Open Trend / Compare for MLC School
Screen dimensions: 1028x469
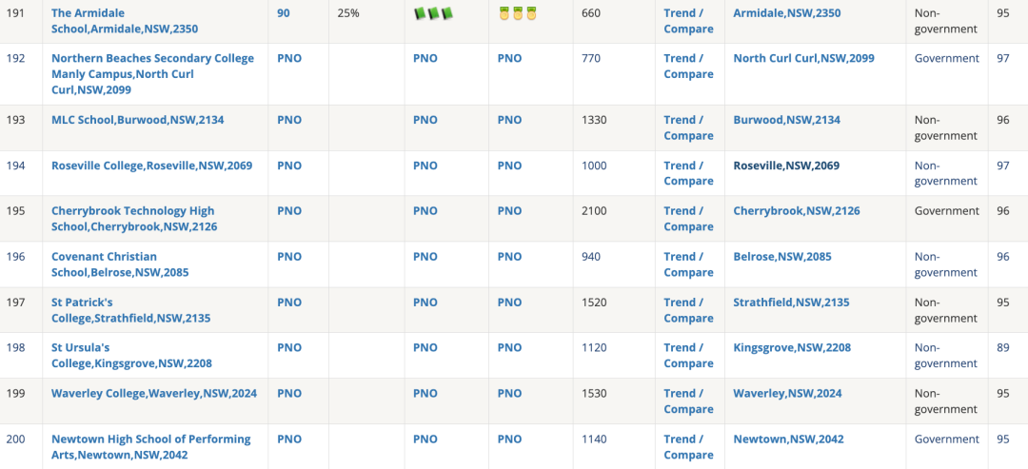click(x=688, y=127)
